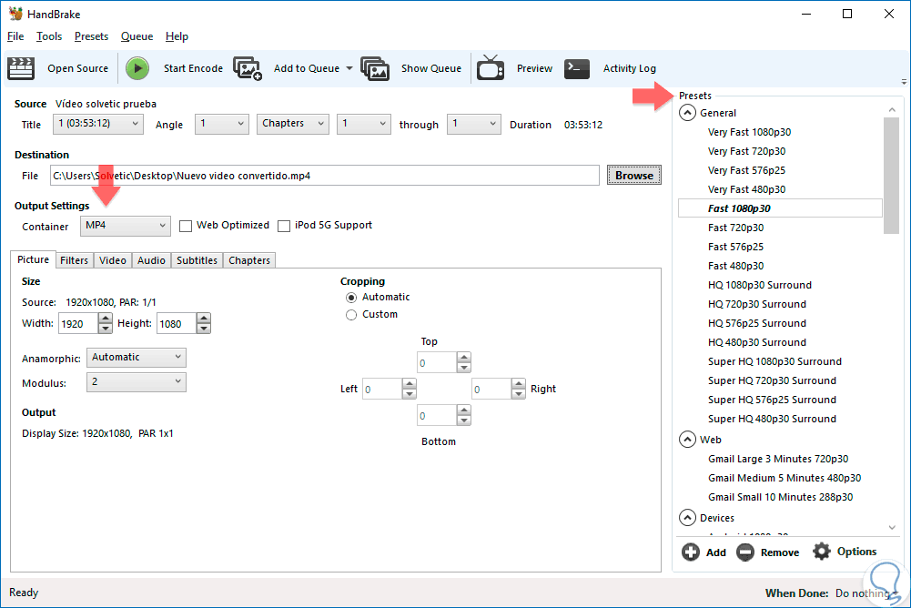
Task: Click the Preview television icon
Action: point(491,68)
